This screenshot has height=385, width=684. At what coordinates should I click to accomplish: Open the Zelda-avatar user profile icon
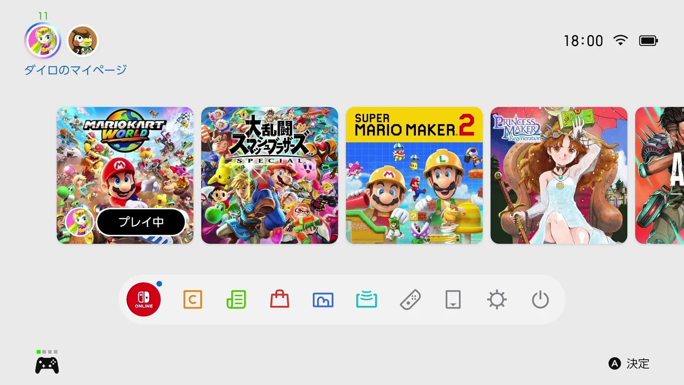(43, 41)
